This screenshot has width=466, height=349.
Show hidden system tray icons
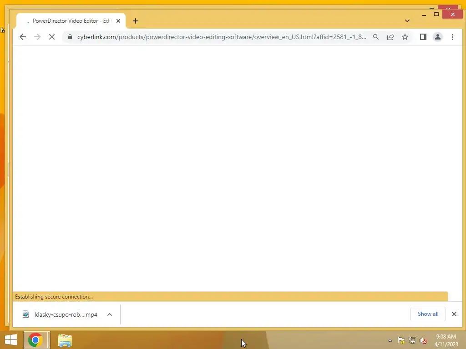(x=390, y=340)
